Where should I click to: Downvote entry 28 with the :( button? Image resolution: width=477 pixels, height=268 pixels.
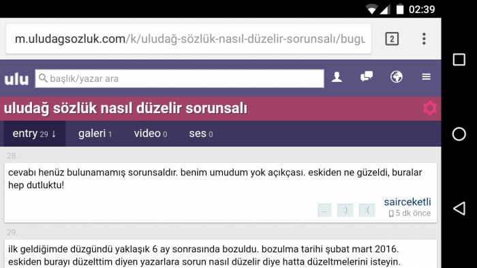click(367, 210)
